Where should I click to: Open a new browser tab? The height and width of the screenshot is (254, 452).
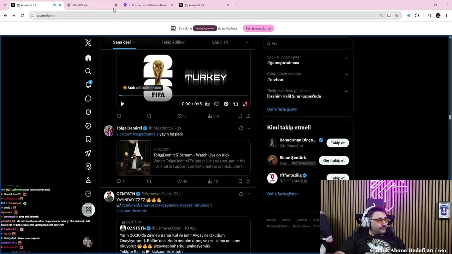pyautogui.click(x=237, y=5)
